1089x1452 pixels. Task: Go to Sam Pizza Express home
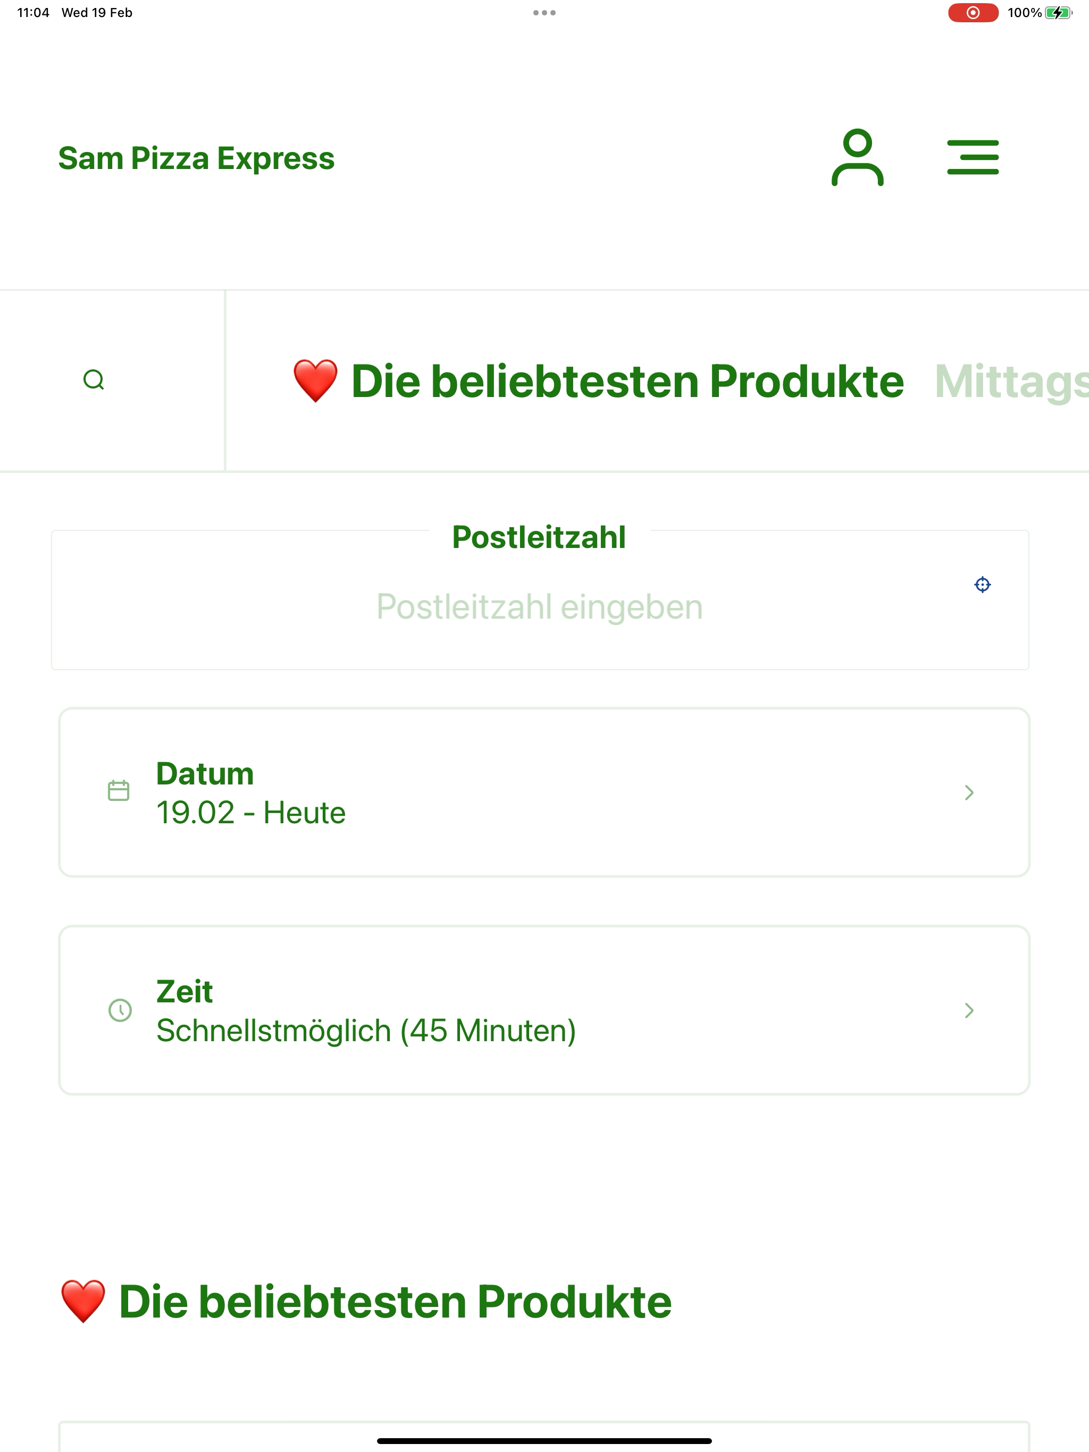click(x=196, y=158)
